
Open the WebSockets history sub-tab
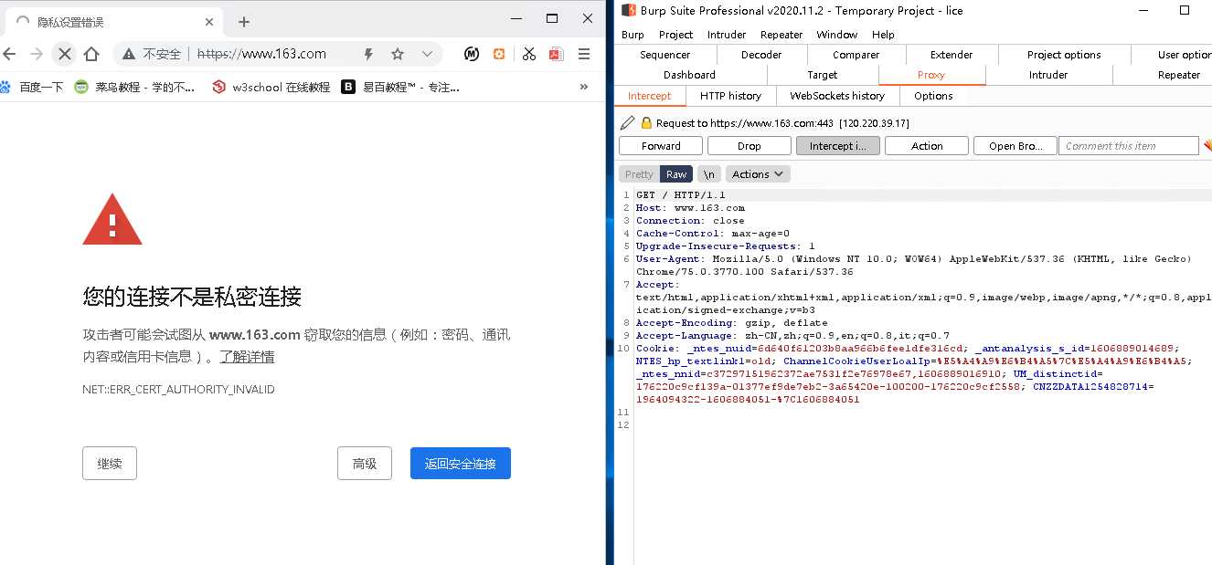point(837,96)
